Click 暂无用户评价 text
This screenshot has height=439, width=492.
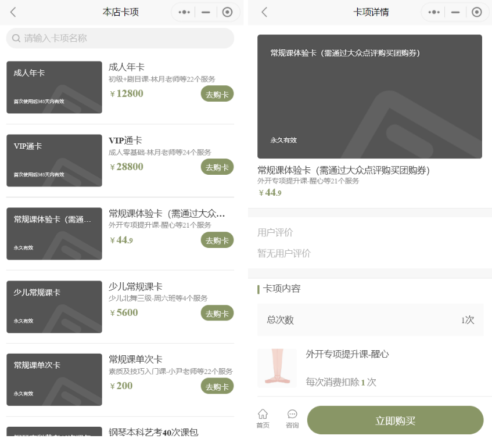pyautogui.click(x=283, y=253)
